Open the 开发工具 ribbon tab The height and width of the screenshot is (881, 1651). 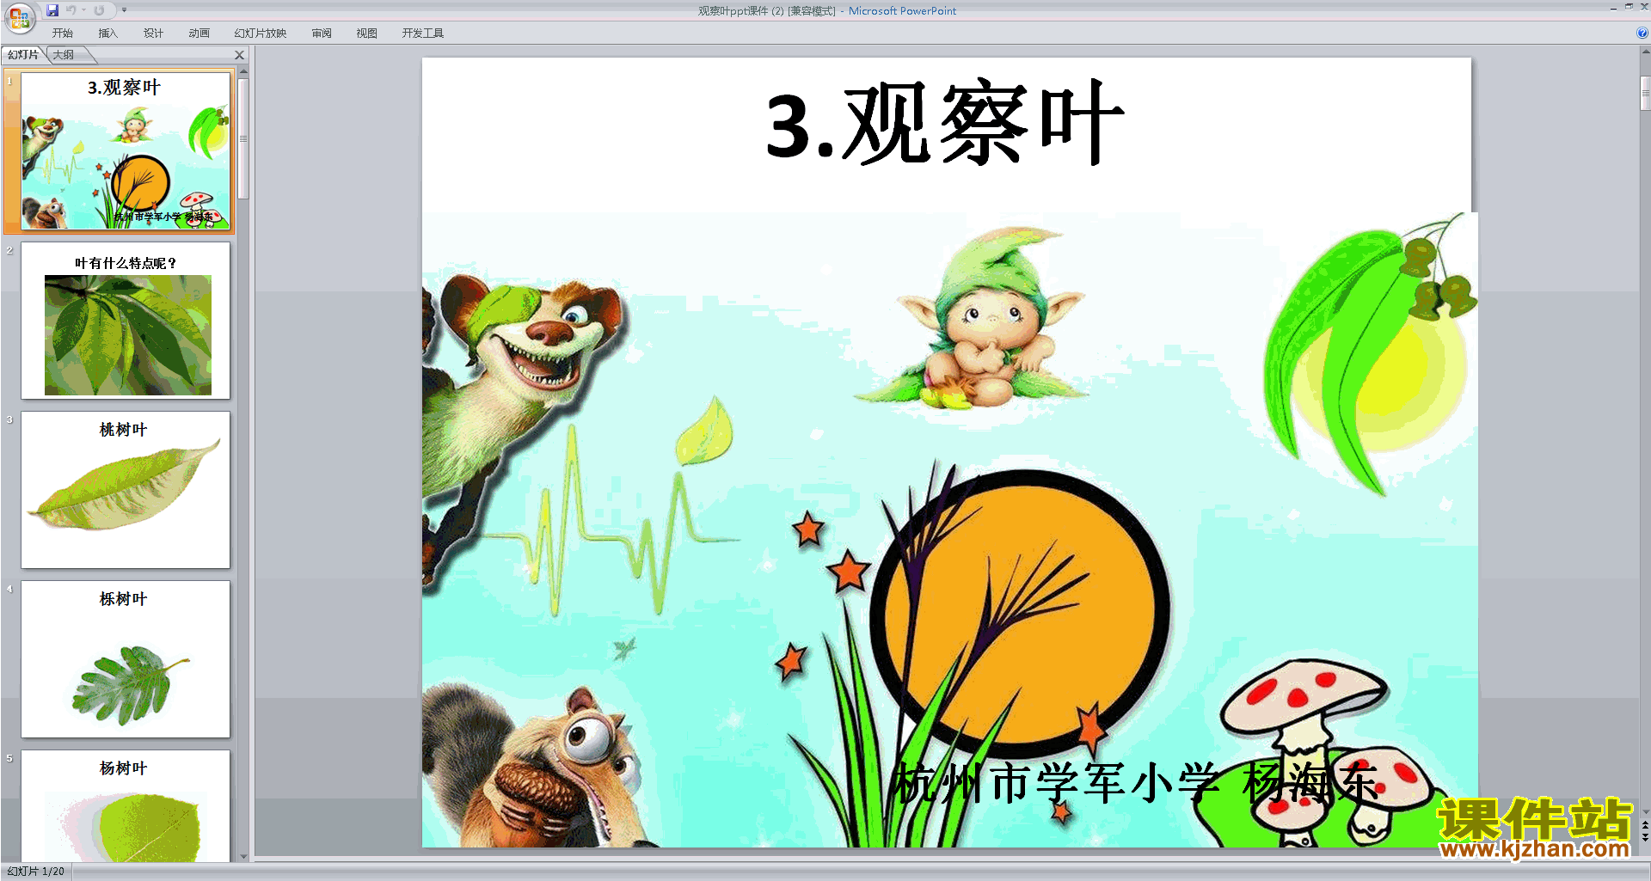coord(423,34)
